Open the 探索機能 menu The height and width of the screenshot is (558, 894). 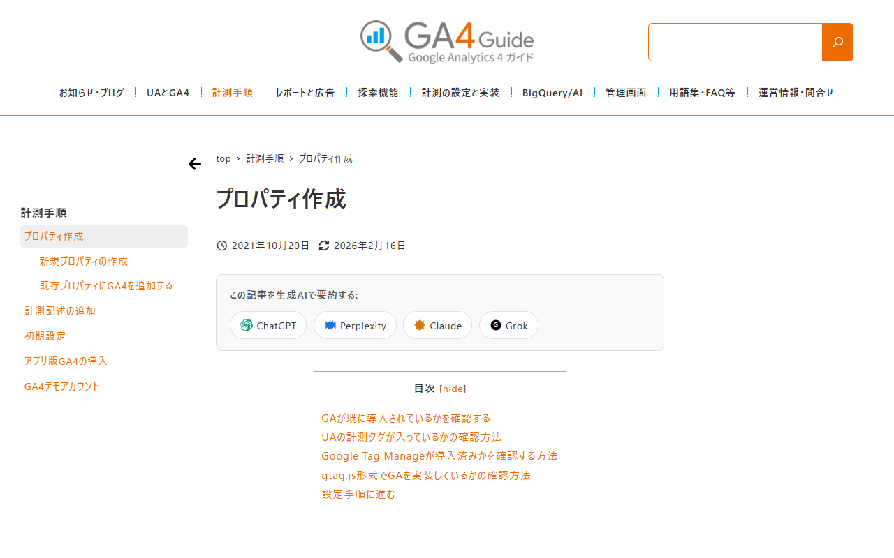379,93
